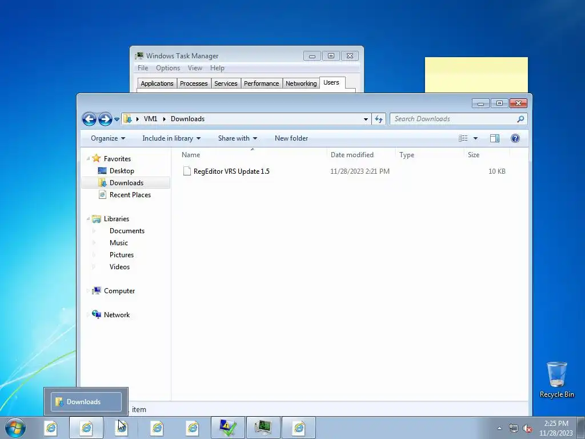
Task: Click the Downloads taskbar thumbnail preview
Action: (86, 402)
